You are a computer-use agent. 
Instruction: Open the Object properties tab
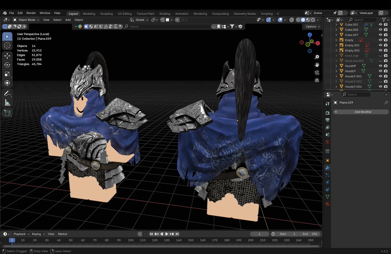(x=327, y=160)
